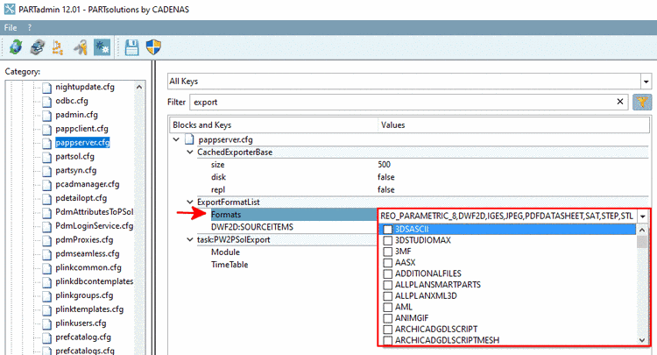
Task: Click the save floppy disk icon
Action: tap(132, 47)
